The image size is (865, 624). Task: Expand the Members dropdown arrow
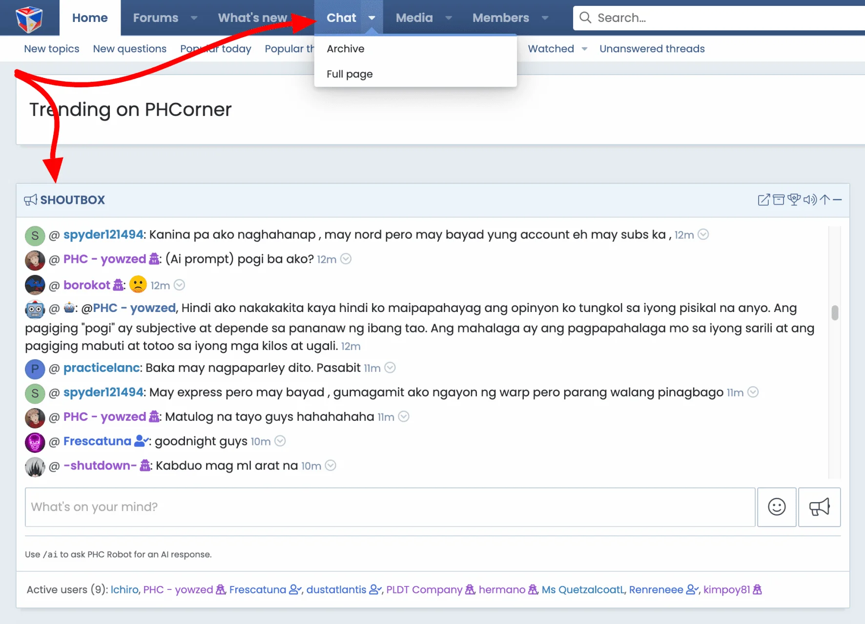[545, 18]
